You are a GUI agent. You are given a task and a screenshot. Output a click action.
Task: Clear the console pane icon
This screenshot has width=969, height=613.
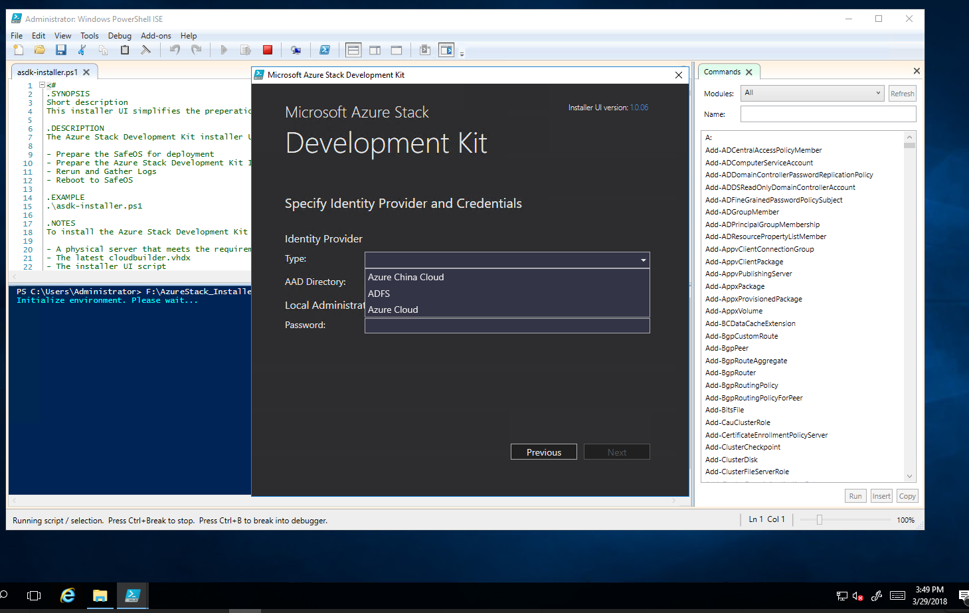pyautogui.click(x=145, y=50)
